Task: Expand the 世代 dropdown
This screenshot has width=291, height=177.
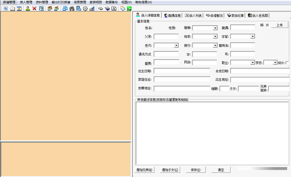Action: coord(176,45)
